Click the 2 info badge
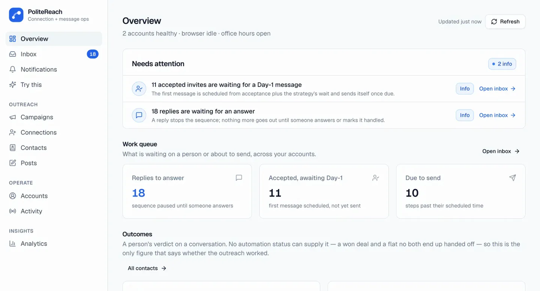Screen dimensions: 540x291 (x=502, y=64)
